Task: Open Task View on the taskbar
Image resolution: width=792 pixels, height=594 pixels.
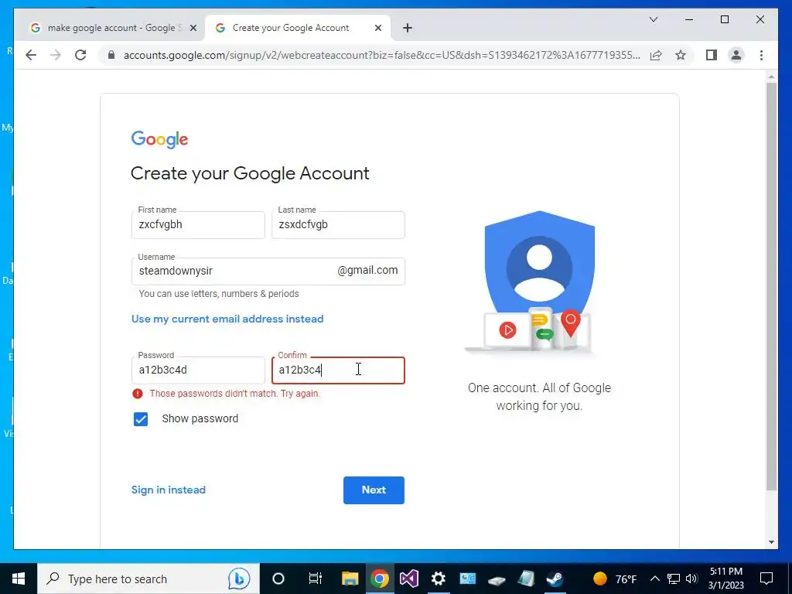Action: point(316,579)
